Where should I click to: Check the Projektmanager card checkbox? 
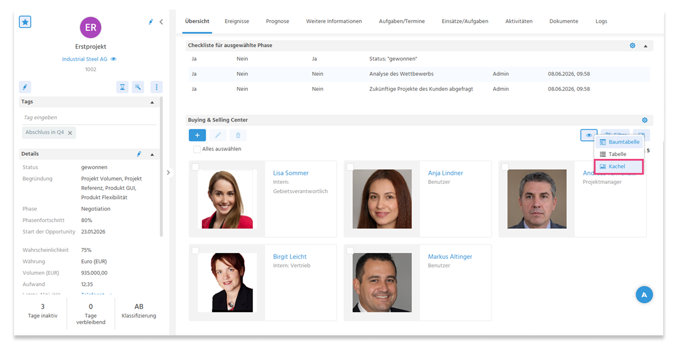[x=505, y=167]
